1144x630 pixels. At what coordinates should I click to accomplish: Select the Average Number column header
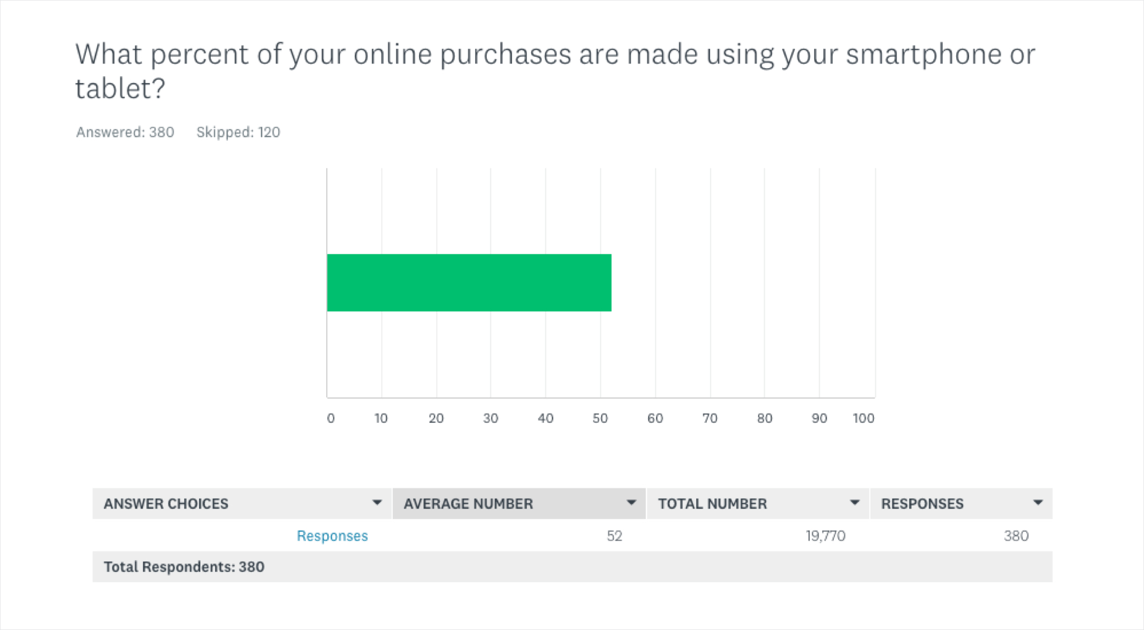[x=468, y=503]
